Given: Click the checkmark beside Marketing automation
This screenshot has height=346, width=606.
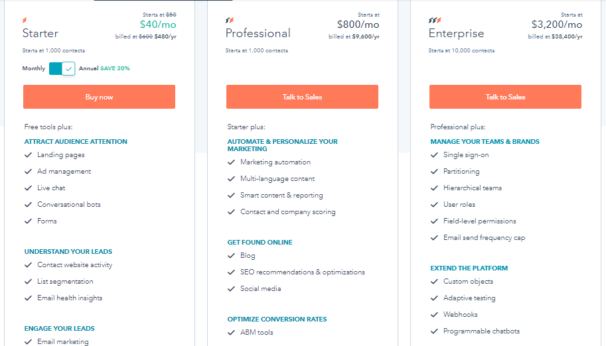Looking at the screenshot, I should coord(231,162).
